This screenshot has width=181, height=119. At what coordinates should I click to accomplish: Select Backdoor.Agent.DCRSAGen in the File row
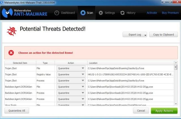[18, 87]
